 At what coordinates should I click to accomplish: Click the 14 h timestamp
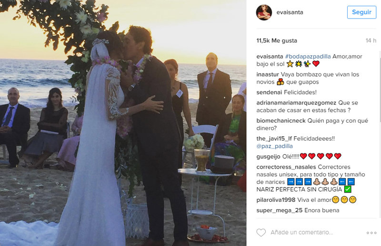371,41
